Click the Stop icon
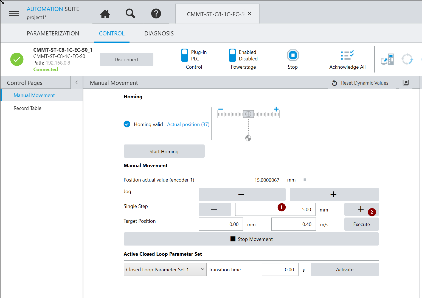 (x=293, y=55)
